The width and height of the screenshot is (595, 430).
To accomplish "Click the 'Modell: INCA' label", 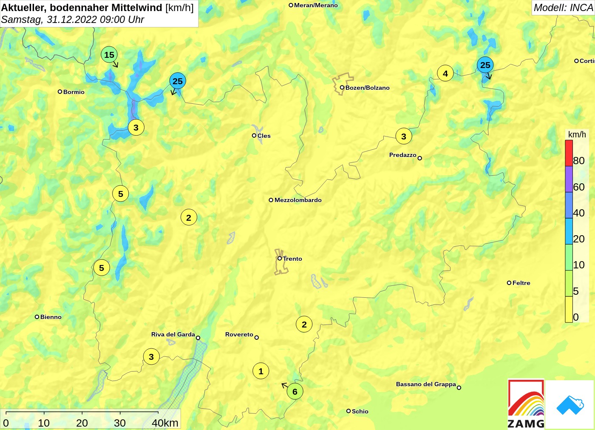I will coord(563,8).
